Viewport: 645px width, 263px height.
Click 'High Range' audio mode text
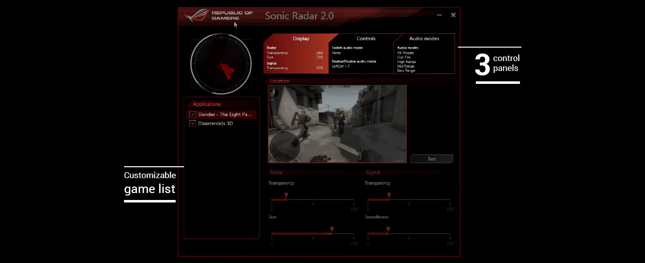[406, 62]
